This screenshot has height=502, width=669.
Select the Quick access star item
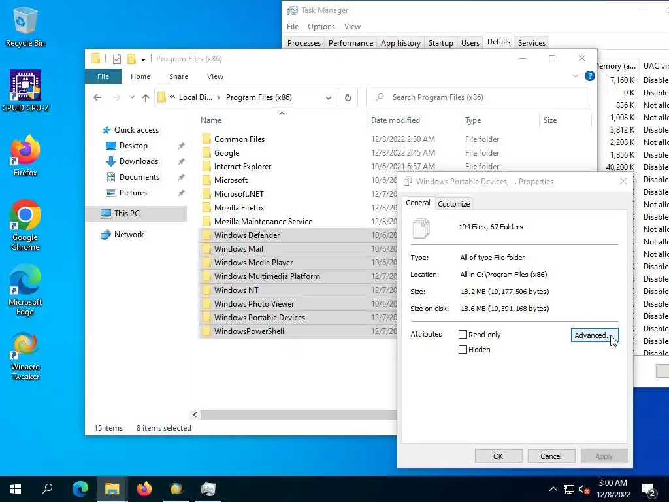pyautogui.click(x=131, y=130)
